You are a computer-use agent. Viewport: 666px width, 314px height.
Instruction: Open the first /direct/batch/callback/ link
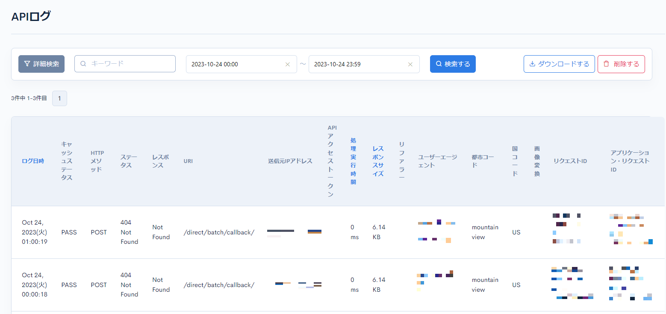click(219, 232)
